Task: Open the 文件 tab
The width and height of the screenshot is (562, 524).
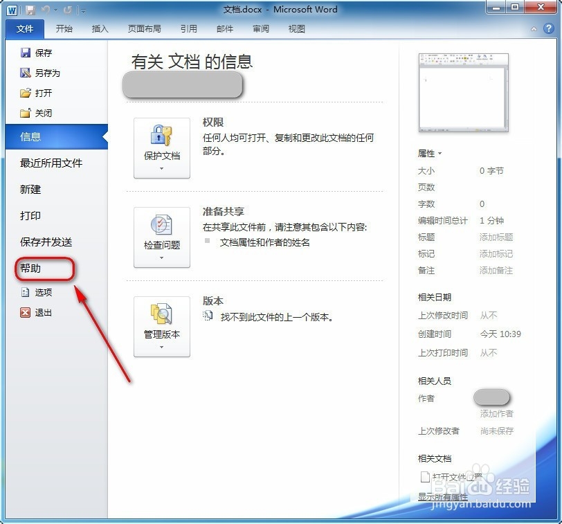Action: [25, 28]
